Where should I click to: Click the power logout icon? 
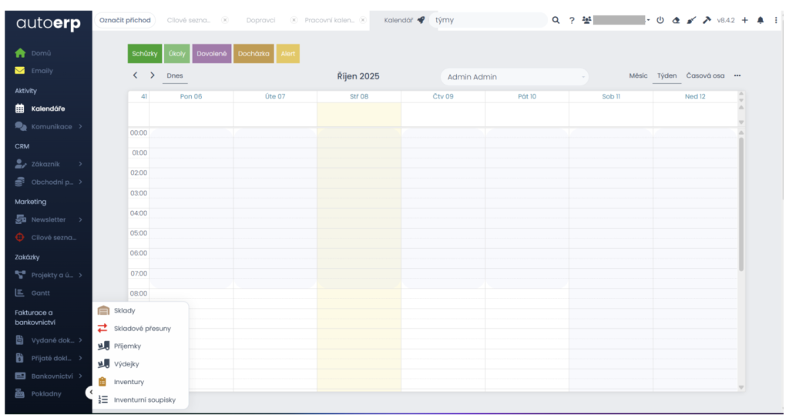[x=660, y=20]
